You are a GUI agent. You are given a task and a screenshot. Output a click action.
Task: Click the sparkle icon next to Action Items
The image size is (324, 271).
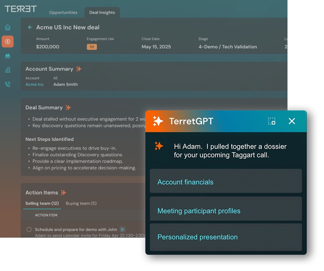pyautogui.click(x=63, y=192)
